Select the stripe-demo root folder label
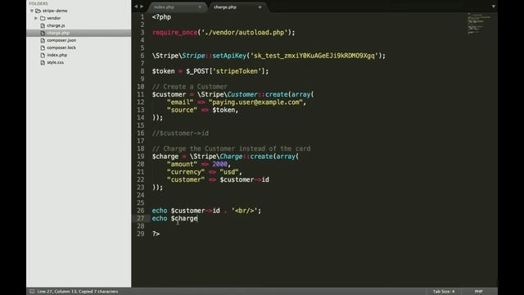524x295 pixels. tap(55, 11)
